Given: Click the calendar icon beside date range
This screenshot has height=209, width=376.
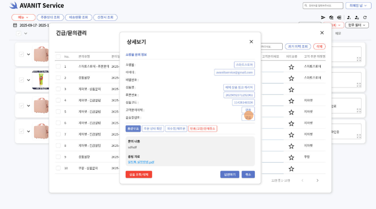Looking at the screenshot, I should (x=15, y=26).
